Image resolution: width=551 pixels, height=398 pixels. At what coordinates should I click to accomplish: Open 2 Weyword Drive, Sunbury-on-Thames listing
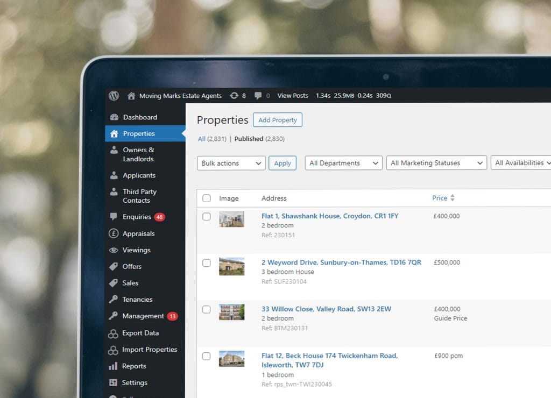click(341, 262)
